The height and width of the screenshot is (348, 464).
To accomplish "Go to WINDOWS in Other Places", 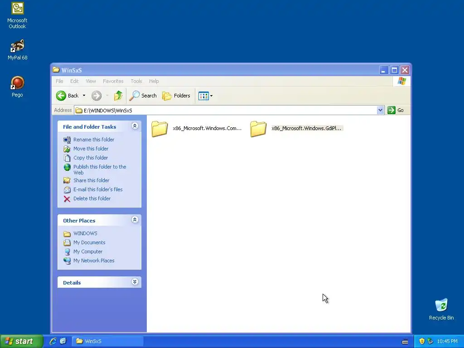I will tap(85, 233).
